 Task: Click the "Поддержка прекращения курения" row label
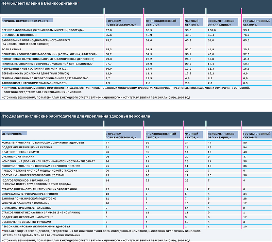27,147
